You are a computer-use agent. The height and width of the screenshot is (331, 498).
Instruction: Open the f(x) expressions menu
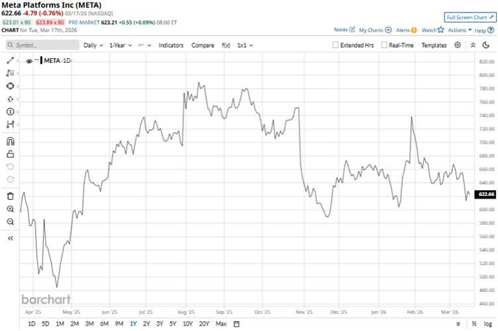point(226,46)
